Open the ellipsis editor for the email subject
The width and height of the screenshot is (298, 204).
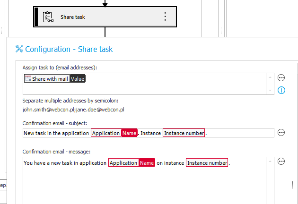(281, 133)
